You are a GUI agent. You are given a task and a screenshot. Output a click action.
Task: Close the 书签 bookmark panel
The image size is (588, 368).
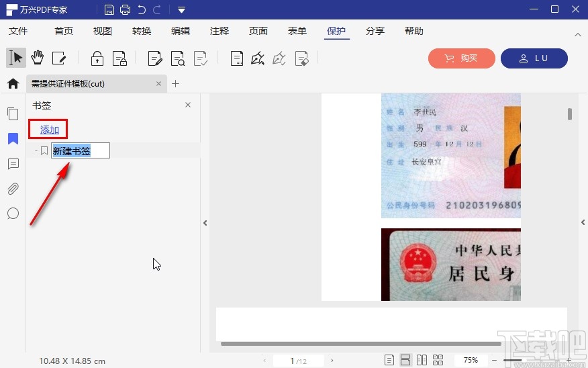pyautogui.click(x=188, y=105)
